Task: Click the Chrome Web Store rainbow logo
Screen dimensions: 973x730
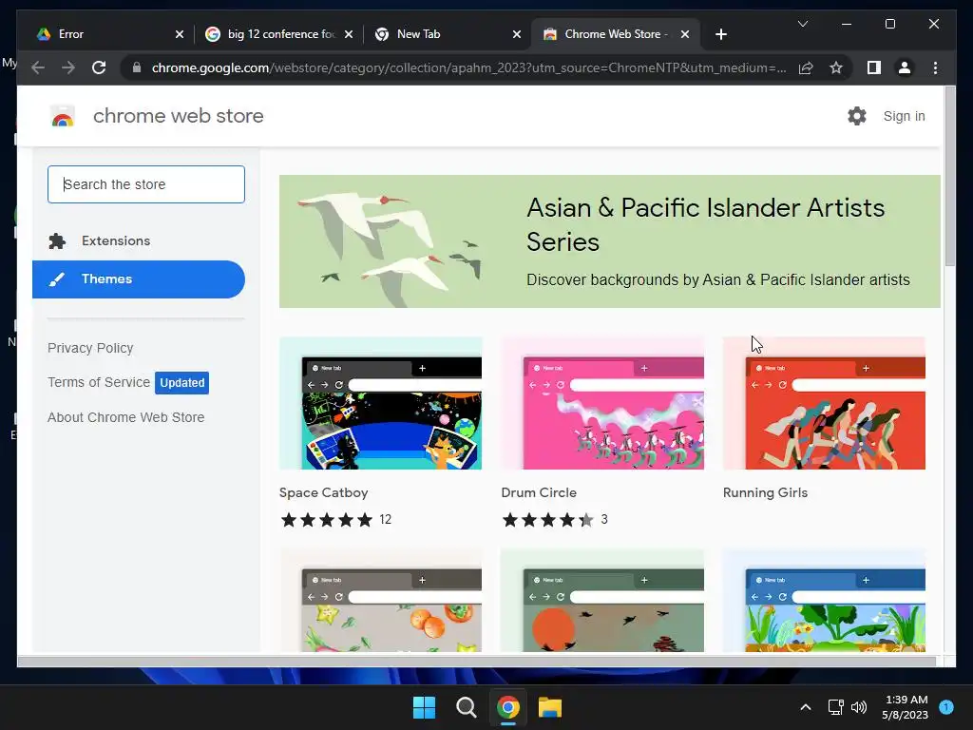Action: 62,116
